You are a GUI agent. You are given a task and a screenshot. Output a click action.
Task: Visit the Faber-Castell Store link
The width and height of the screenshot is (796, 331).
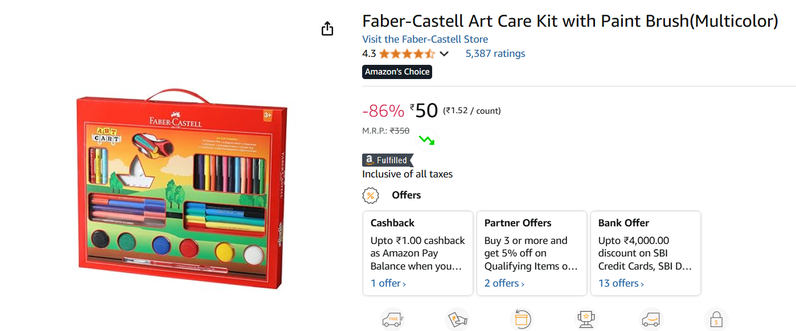[425, 39]
